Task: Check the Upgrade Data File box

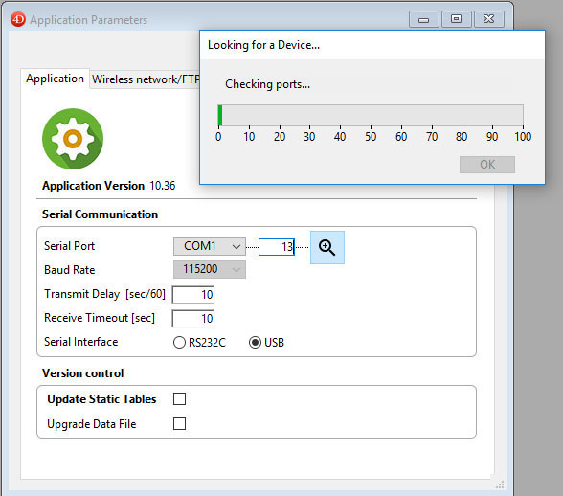Action: 180,424
